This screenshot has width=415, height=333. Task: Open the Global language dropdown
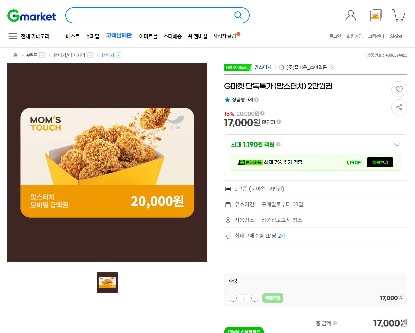tap(398, 36)
